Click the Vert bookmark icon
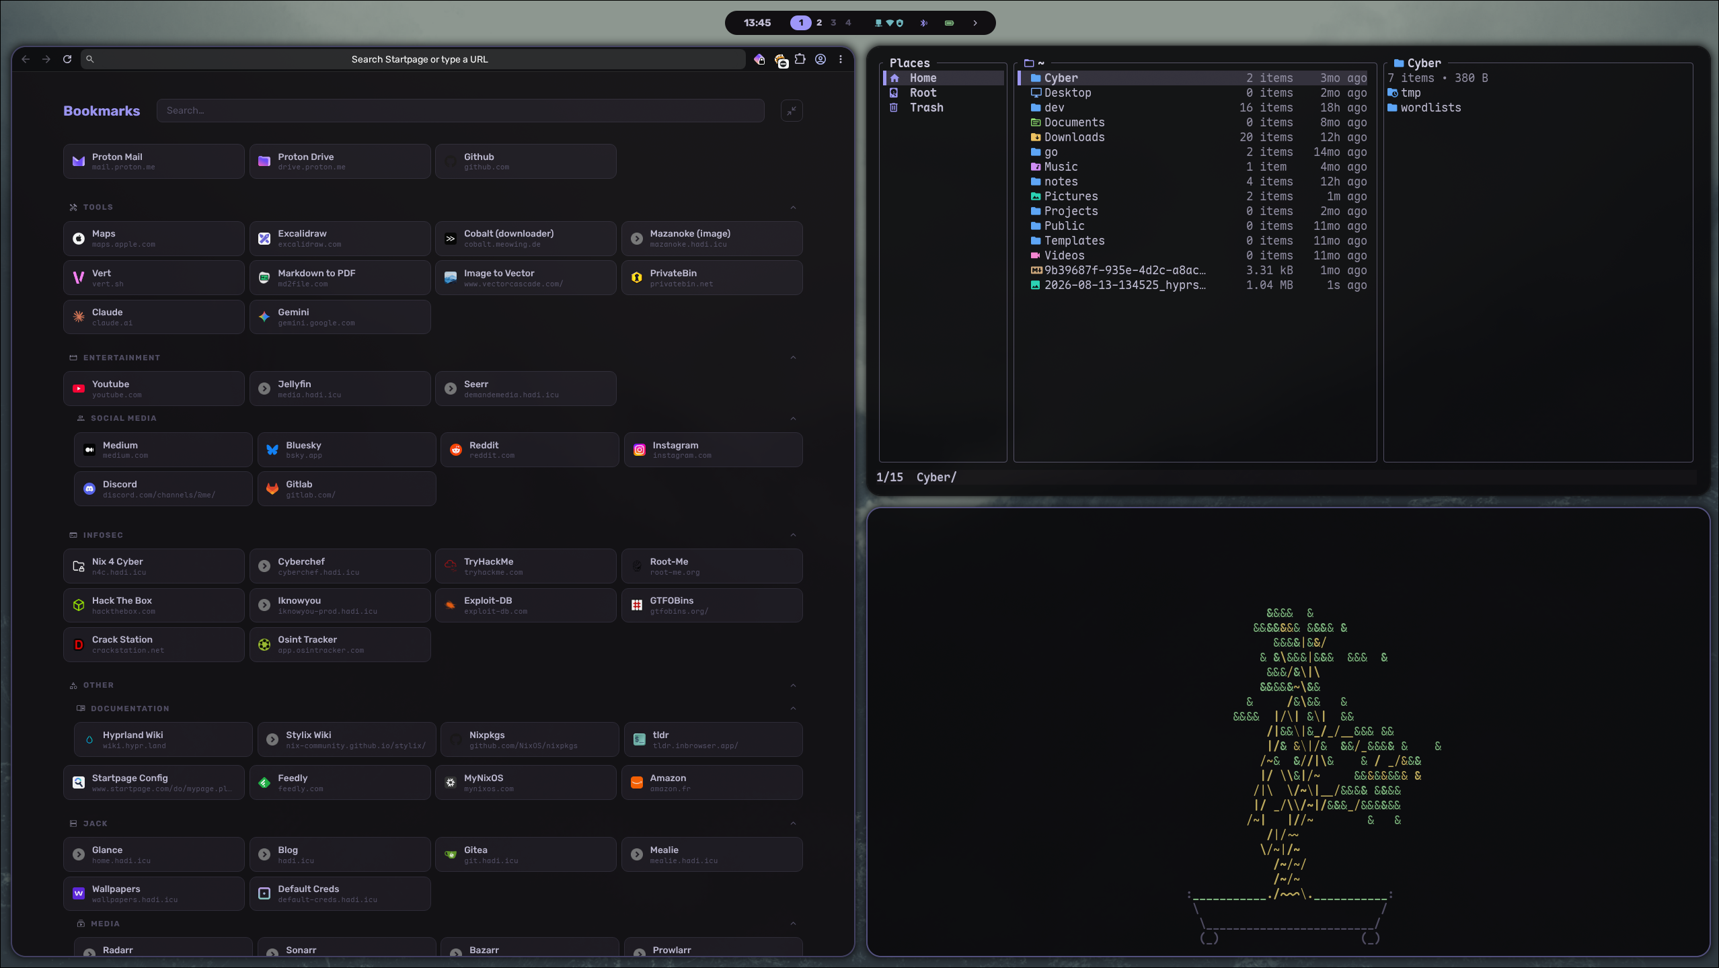 tap(79, 278)
